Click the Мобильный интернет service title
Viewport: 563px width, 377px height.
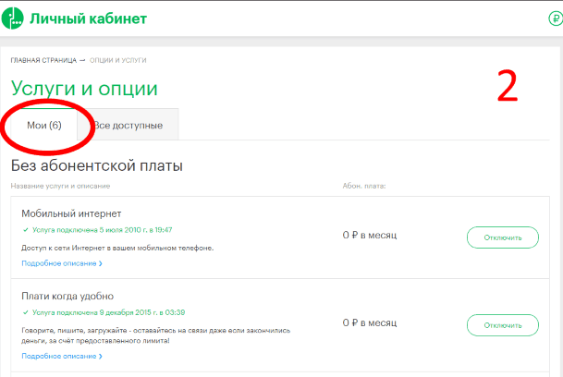71,213
